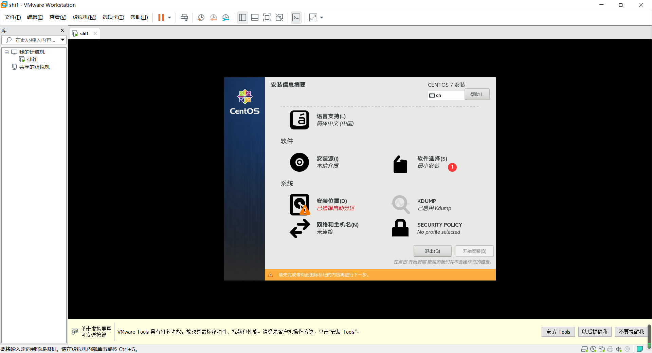Click the 帮助! help button
Screen dimensions: 652x353
(477, 95)
